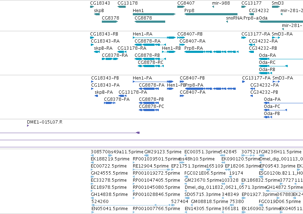Click the CG13177-PA protein label
This screenshot has width=303, height=214.
pos(256,78)
